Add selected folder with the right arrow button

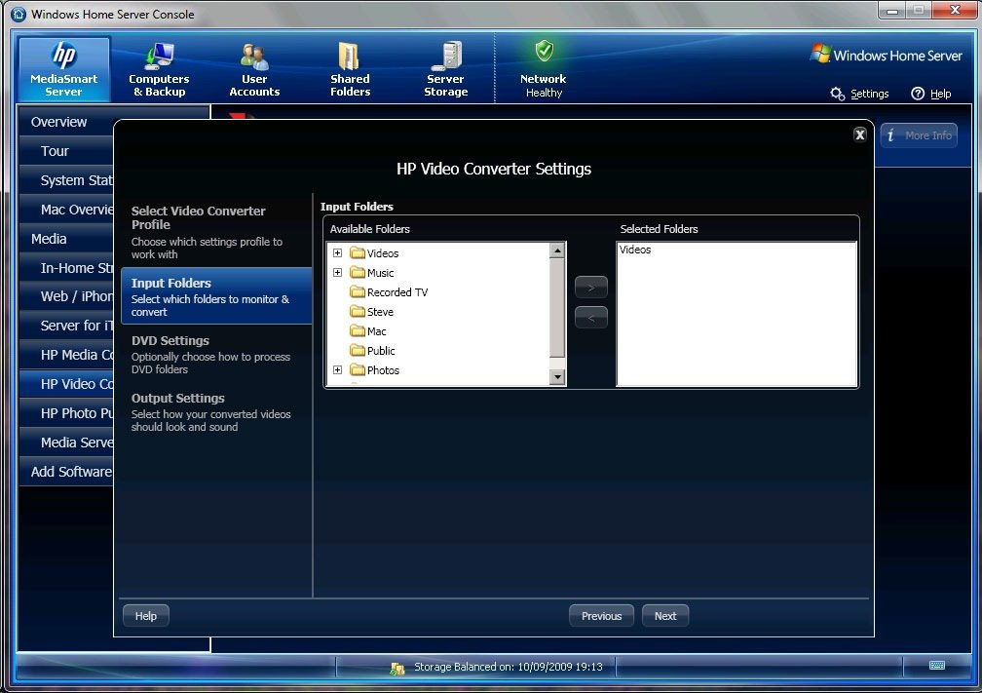coord(591,288)
